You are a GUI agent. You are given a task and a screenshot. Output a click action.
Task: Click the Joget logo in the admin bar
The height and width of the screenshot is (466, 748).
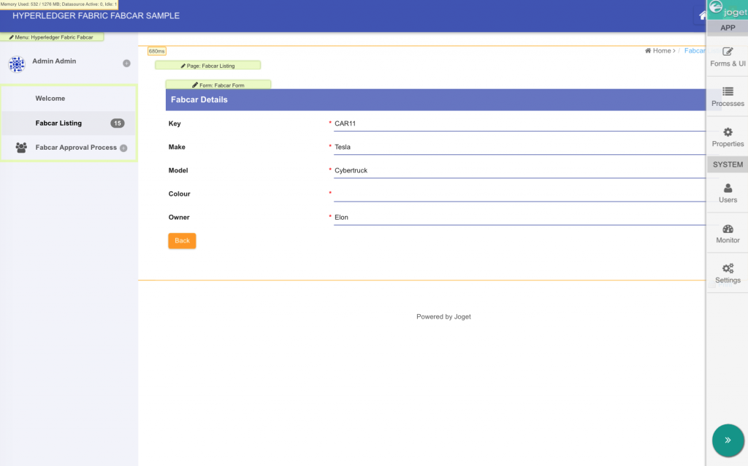728,9
